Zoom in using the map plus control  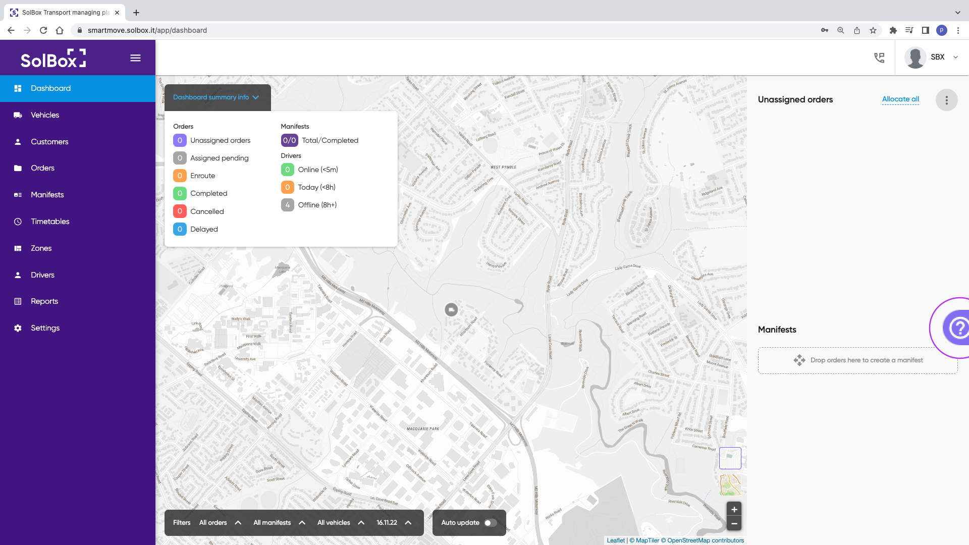734,509
